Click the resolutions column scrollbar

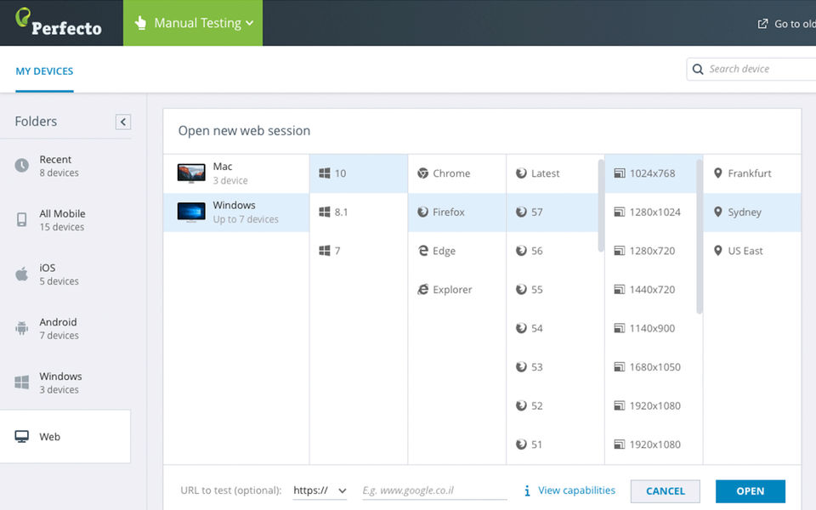tap(700, 236)
